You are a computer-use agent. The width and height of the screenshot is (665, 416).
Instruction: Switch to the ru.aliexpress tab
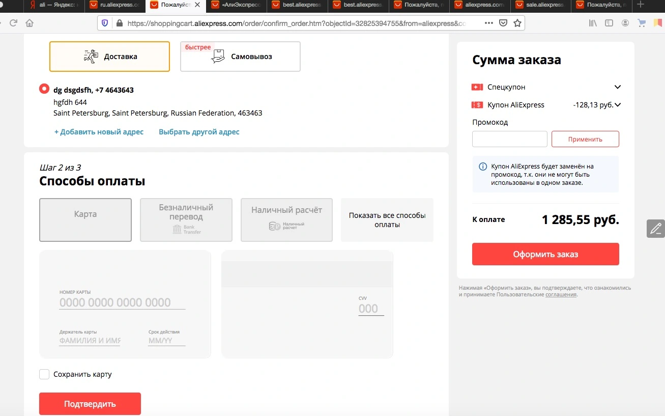coord(115,5)
